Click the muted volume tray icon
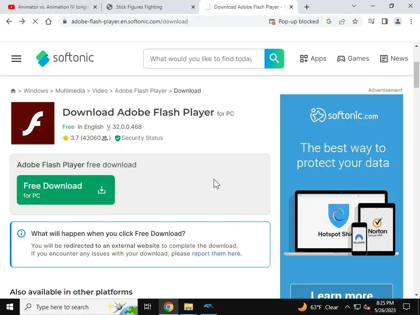This screenshot has width=420, height=315. pos(367,307)
